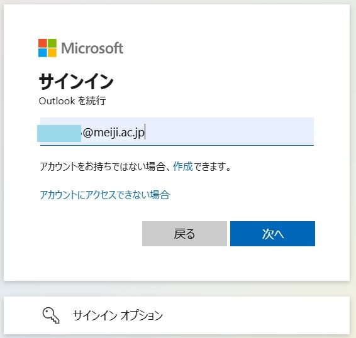This screenshot has width=356, height=338.
Task: Click the @meiji.ac.jp text in the field
Action: pyautogui.click(x=113, y=133)
